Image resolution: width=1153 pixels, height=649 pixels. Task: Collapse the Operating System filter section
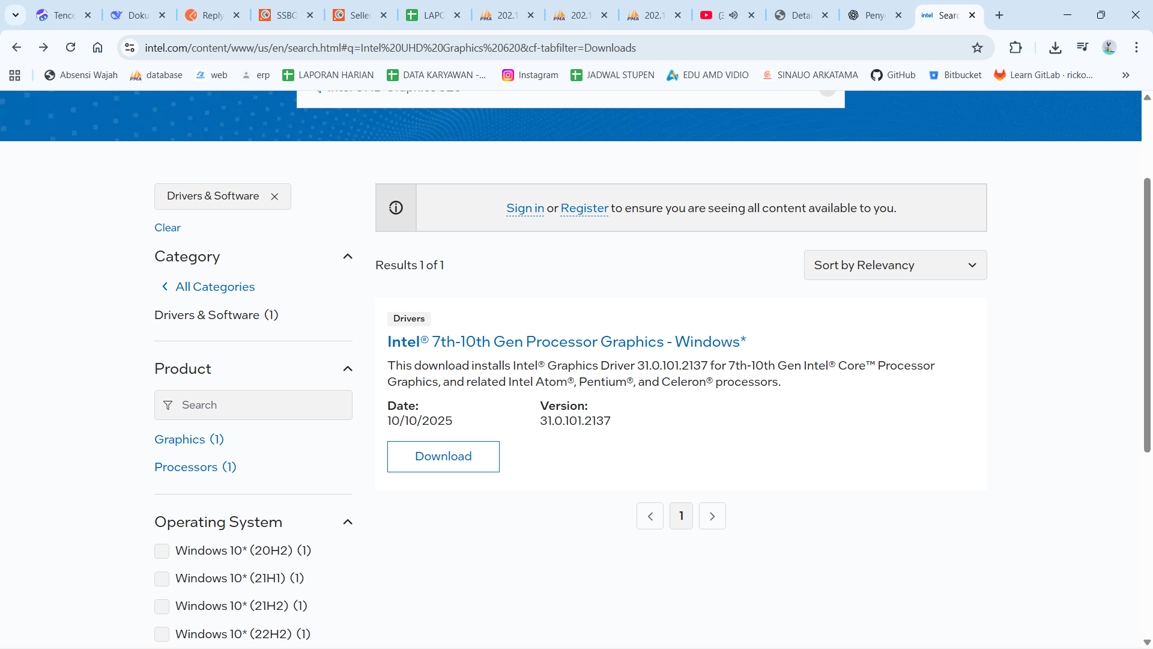click(x=347, y=522)
